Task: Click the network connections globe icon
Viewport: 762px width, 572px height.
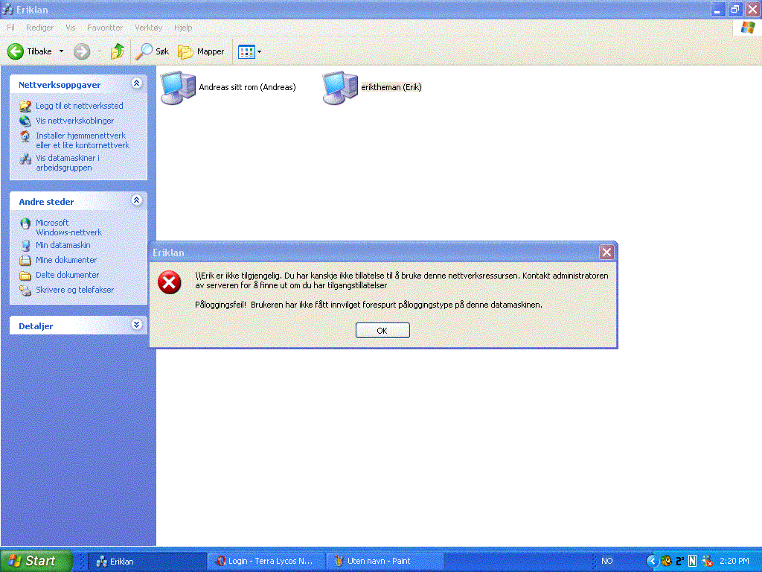Action: [25, 121]
